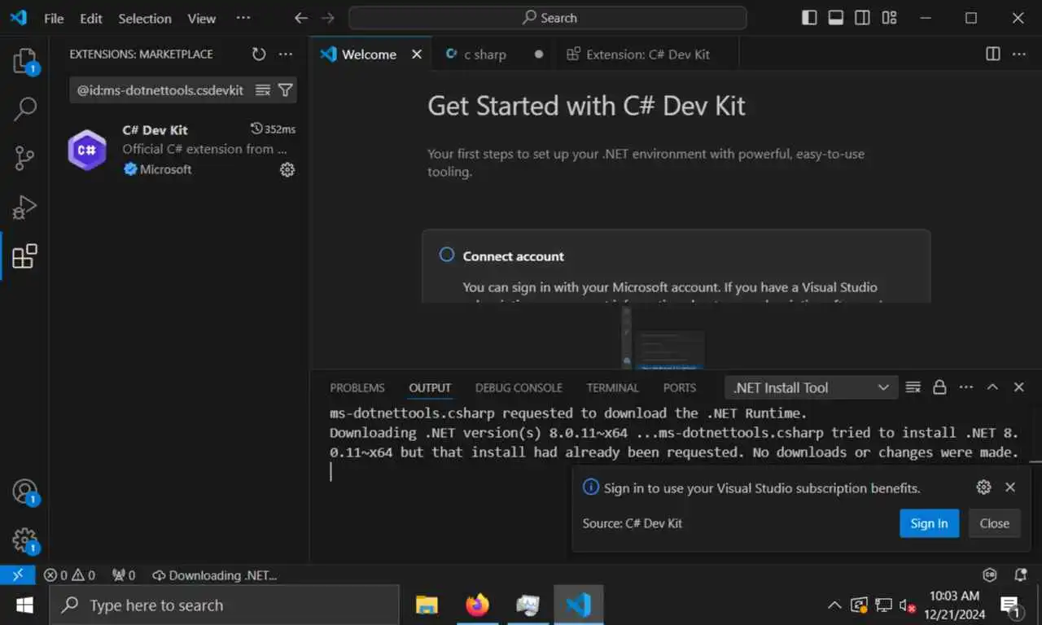Screen dimensions: 1042x625
Task: Click the Windows taskbar search box
Action: coord(225,605)
